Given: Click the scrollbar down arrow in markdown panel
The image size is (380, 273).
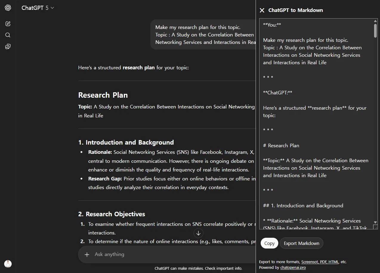Looking at the screenshot, I should [x=375, y=222].
